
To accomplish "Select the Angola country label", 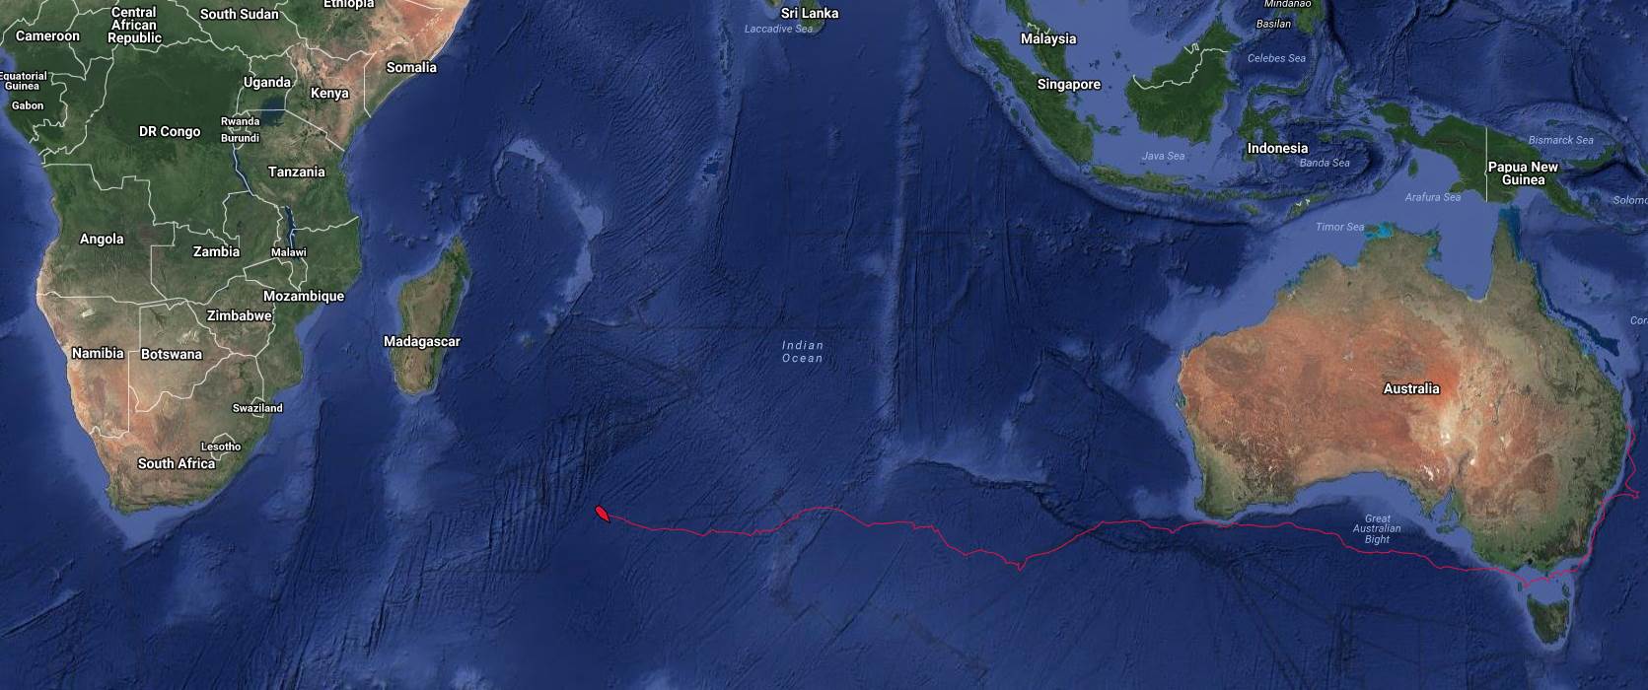I will pyautogui.click(x=102, y=240).
